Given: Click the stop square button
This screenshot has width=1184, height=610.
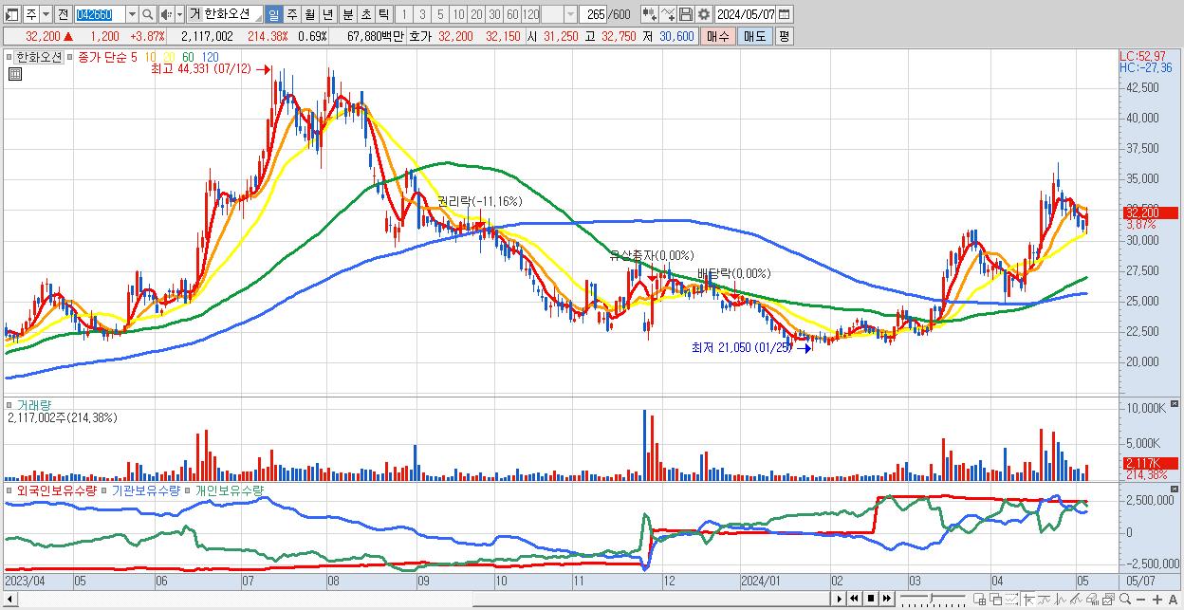Looking at the screenshot, I should click(871, 599).
